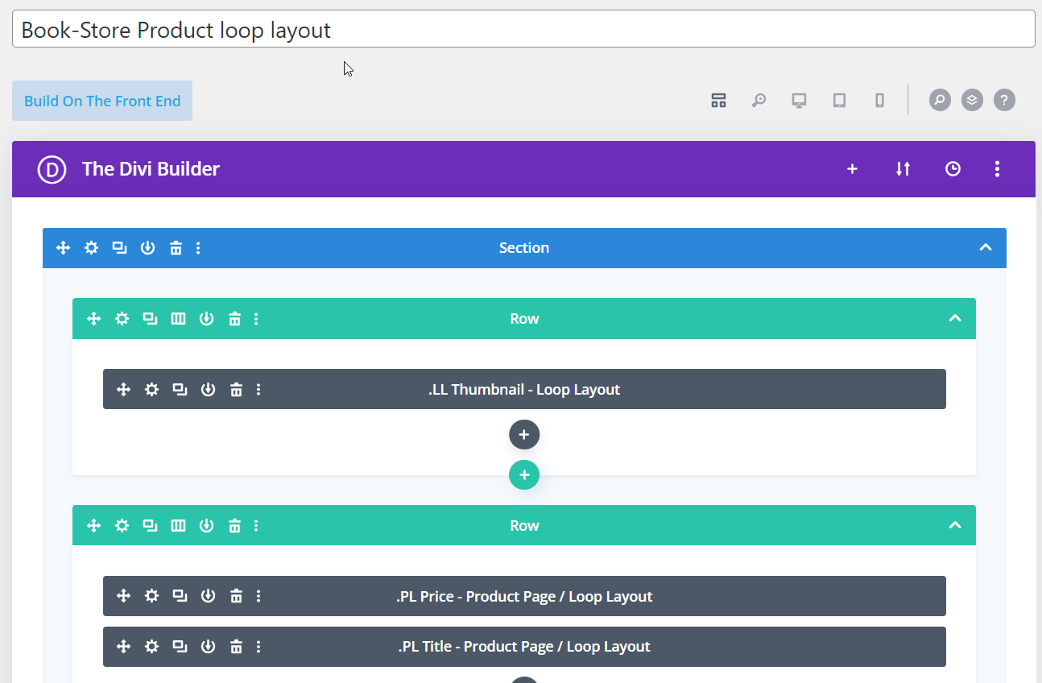Image resolution: width=1042 pixels, height=683 pixels.
Task: Collapse the first Row
Action: click(x=955, y=319)
